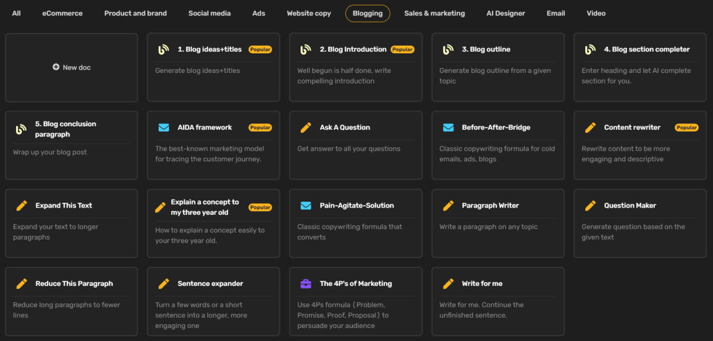
Task: Go to the Website copy tab
Action: (309, 13)
